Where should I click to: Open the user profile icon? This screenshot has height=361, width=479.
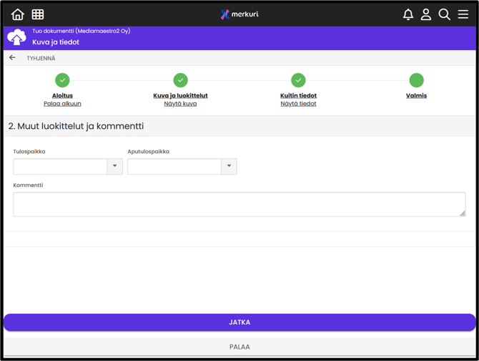426,14
